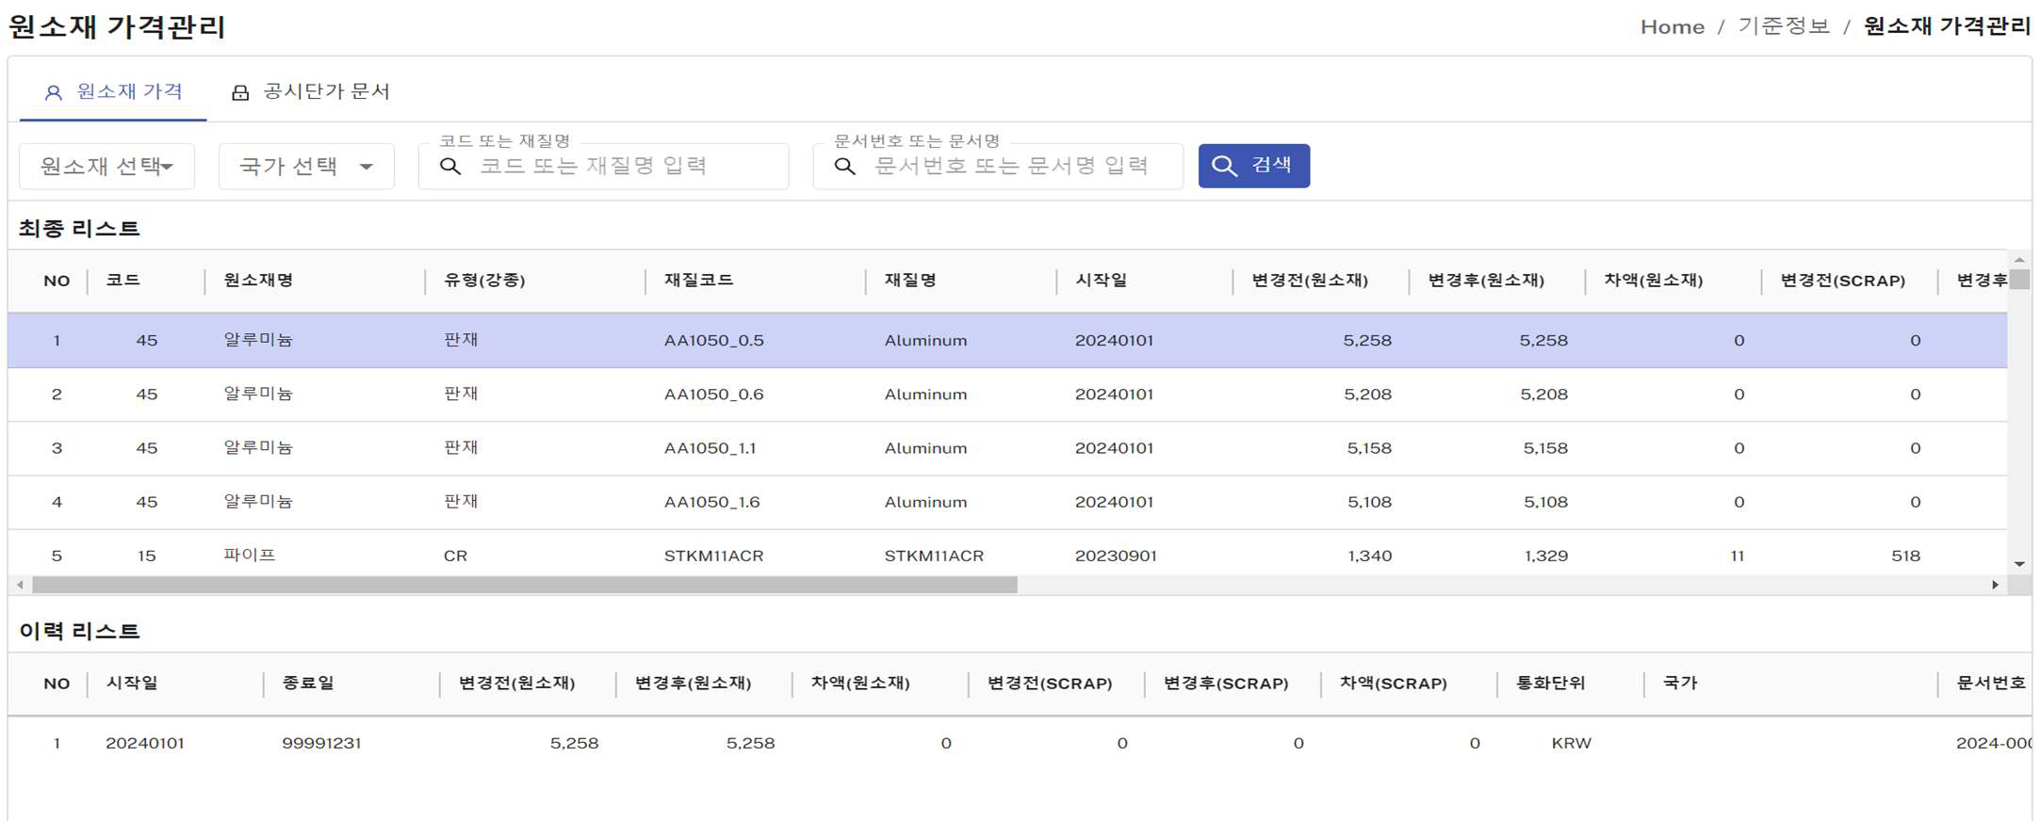The width and height of the screenshot is (2041, 822).
Task: Click the 통화단위 column header
Action: [x=1550, y=684]
